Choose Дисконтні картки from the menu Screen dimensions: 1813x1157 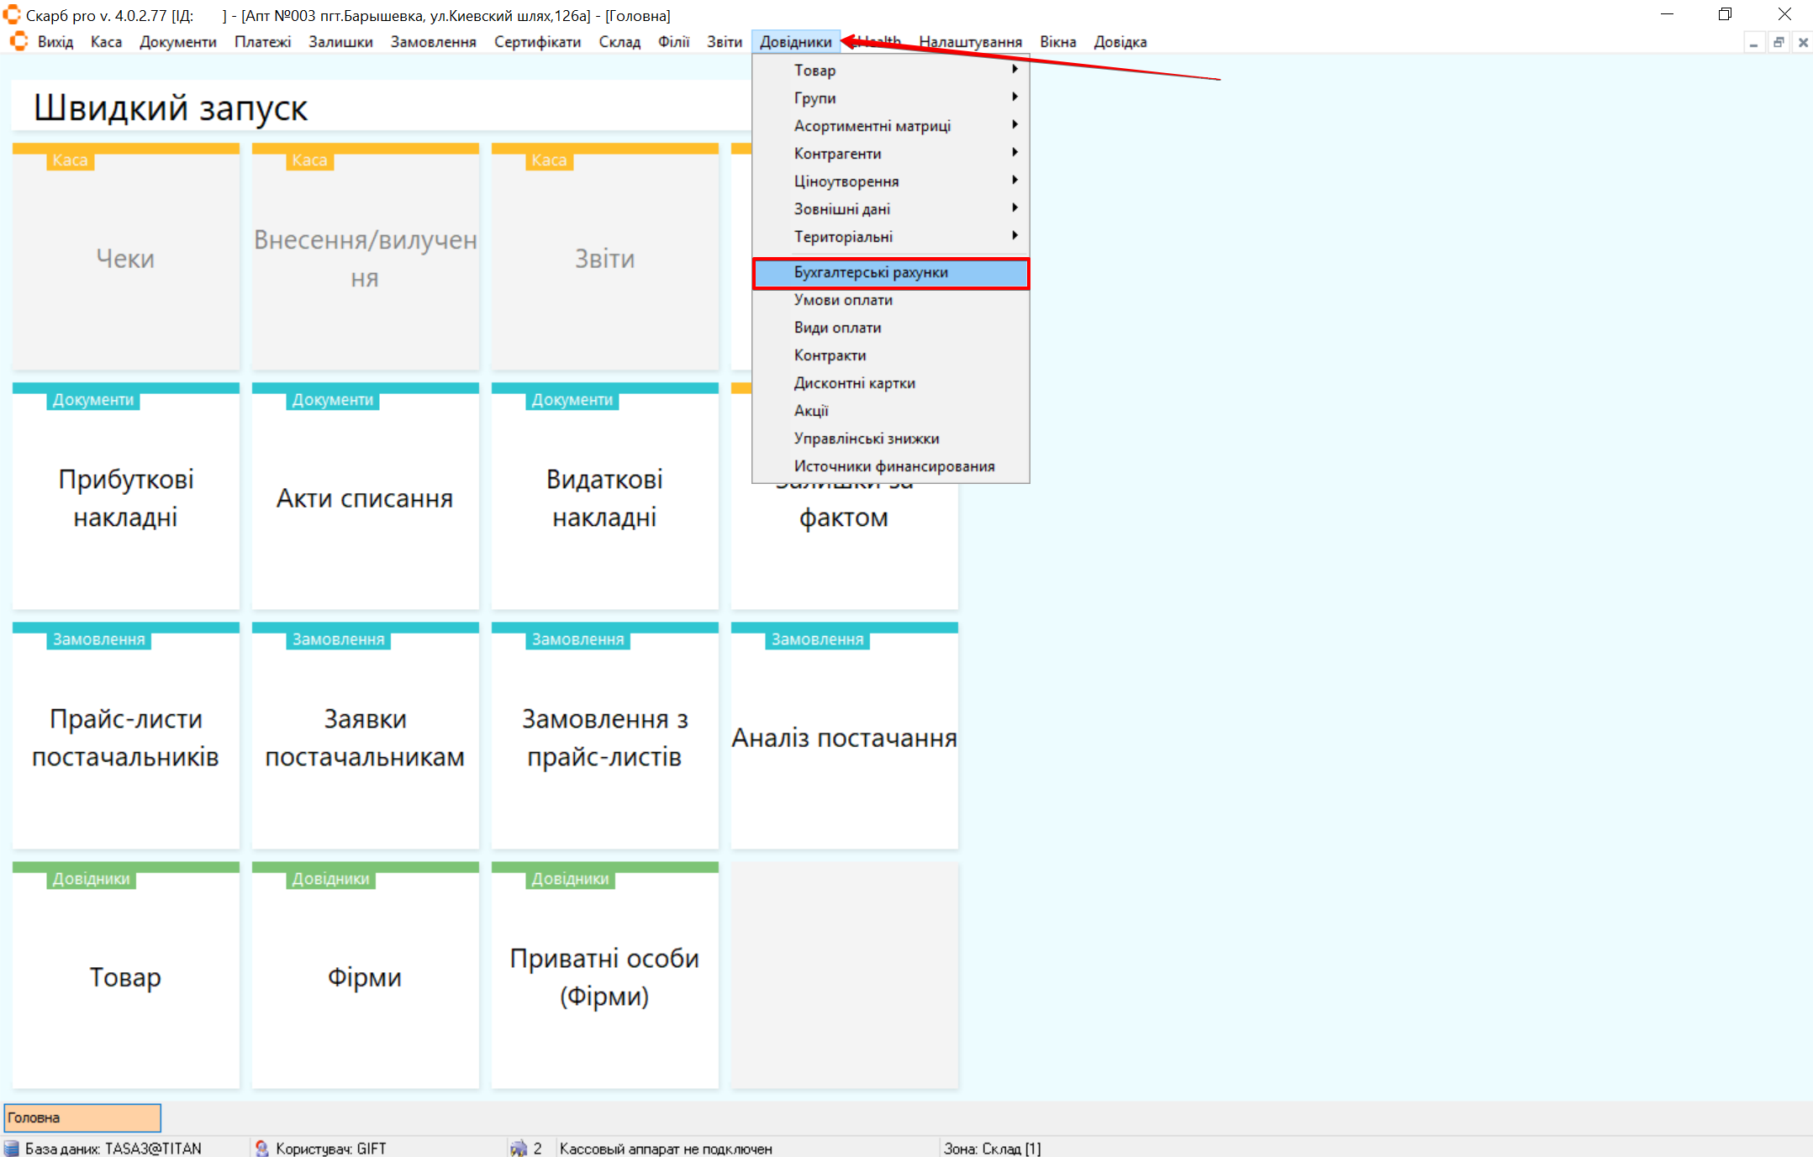click(854, 382)
